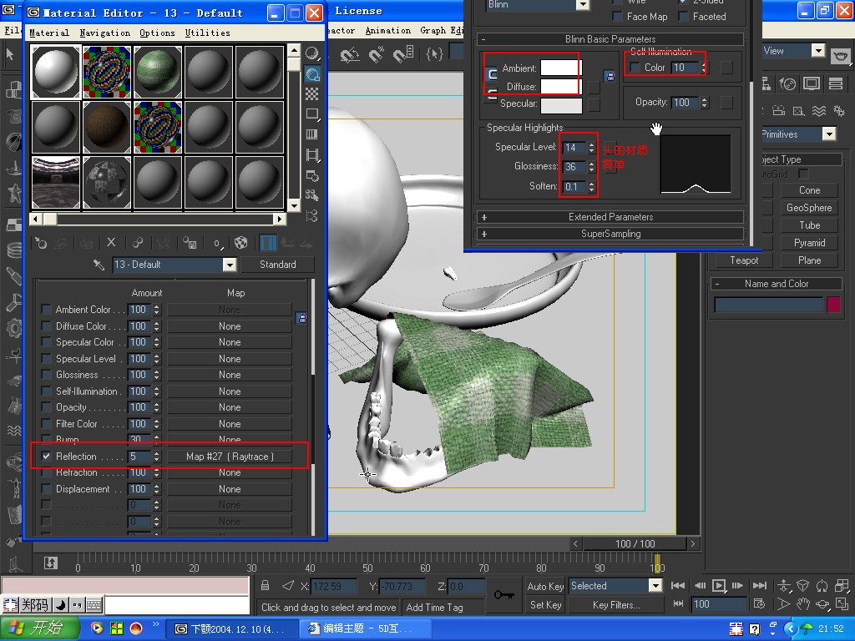The image size is (855, 641).
Task: Click Motion panel wheel icon
Action: click(787, 83)
